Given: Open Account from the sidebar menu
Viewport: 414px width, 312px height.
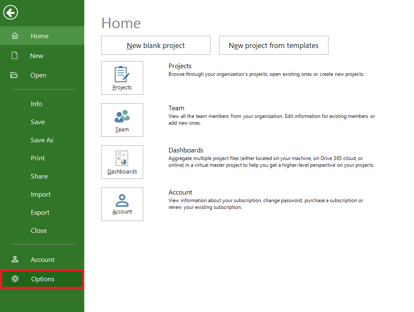Looking at the screenshot, I should 42,259.
